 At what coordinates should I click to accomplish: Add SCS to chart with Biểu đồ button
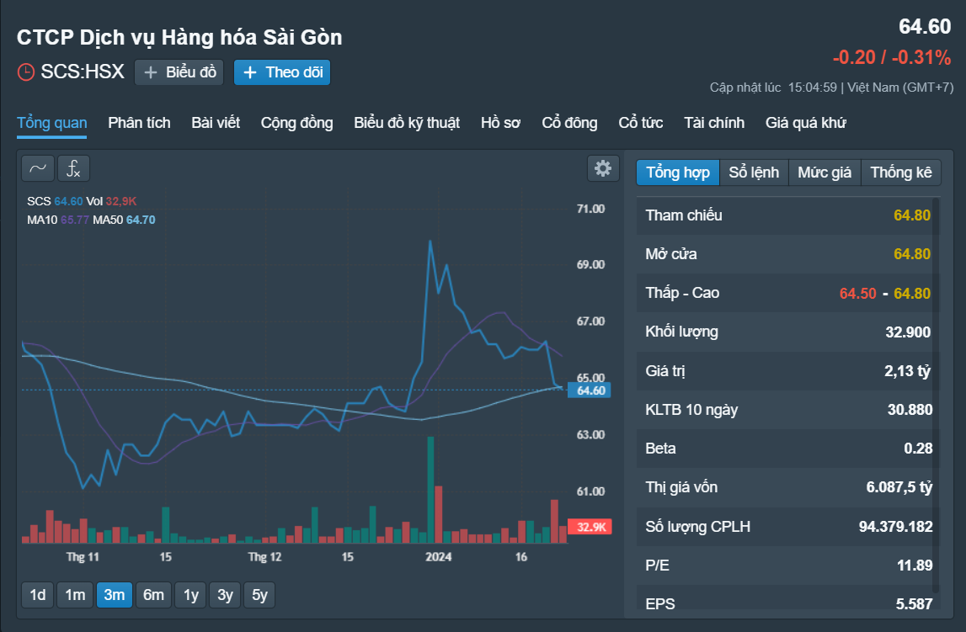179,72
